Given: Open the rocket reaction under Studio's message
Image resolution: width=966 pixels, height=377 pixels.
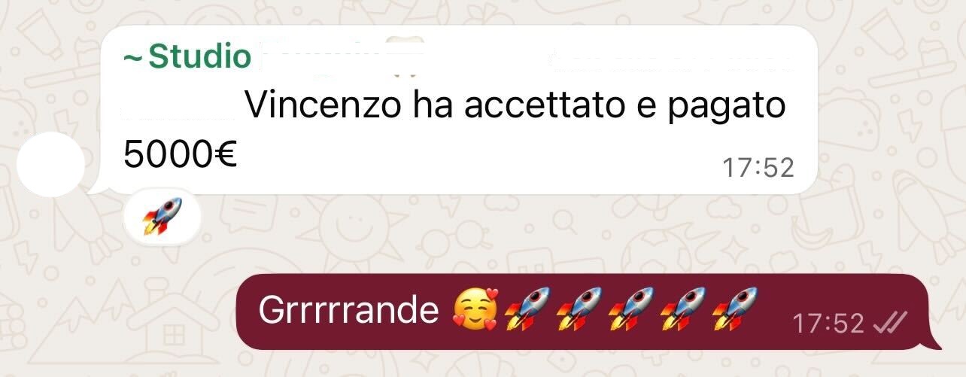Looking at the screenshot, I should click(163, 216).
